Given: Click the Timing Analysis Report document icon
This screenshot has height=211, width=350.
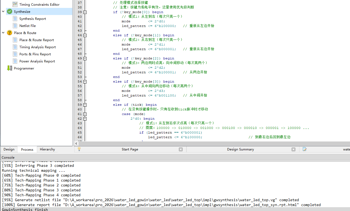Looking at the screenshot, I should point(15,47).
